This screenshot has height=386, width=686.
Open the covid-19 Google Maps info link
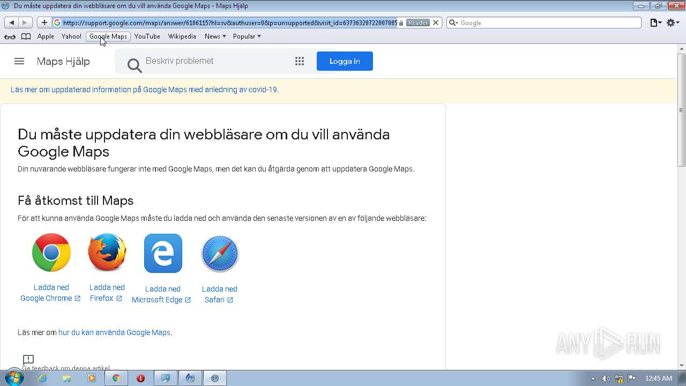click(144, 90)
